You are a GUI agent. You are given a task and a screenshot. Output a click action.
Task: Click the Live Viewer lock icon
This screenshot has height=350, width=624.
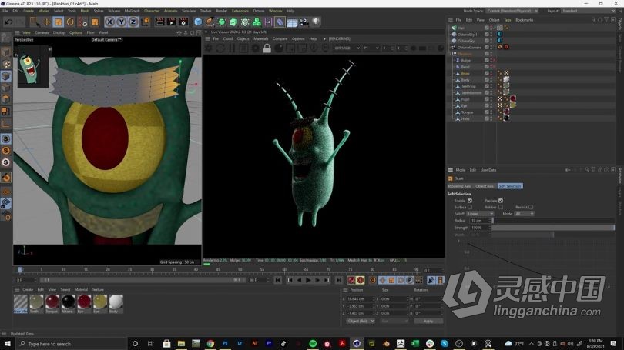pos(267,48)
